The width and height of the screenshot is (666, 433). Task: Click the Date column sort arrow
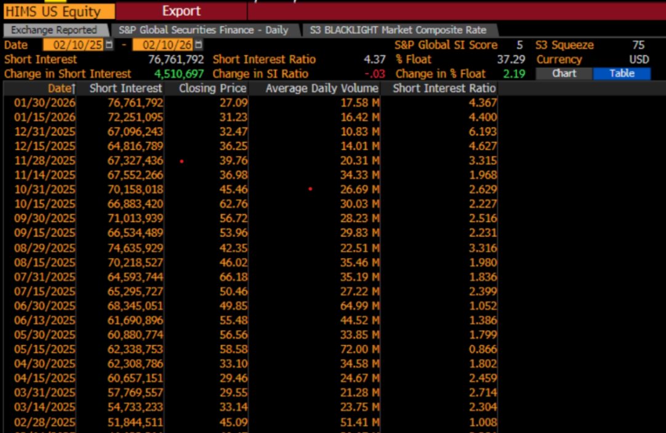click(73, 89)
